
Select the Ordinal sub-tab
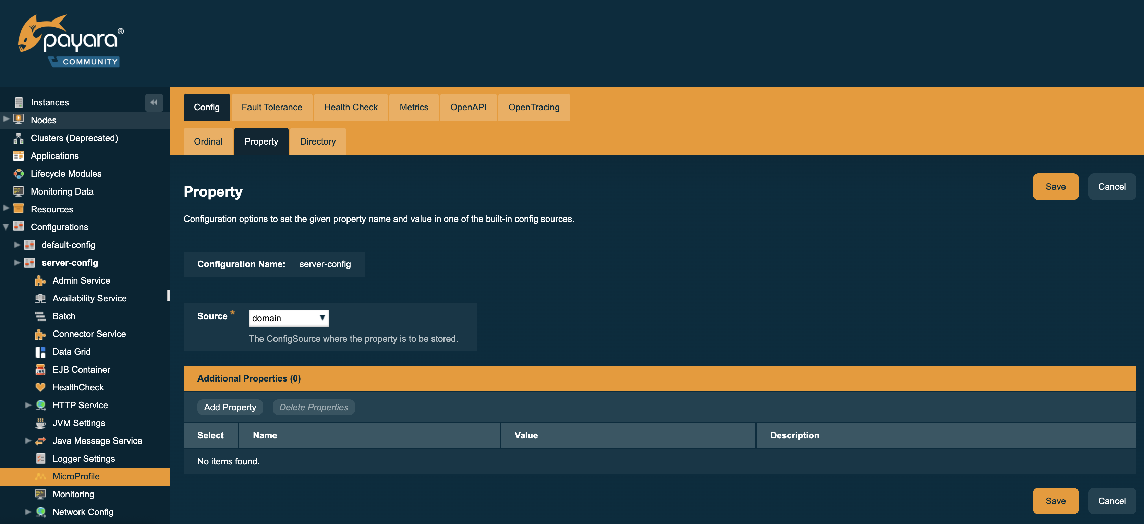(x=208, y=141)
